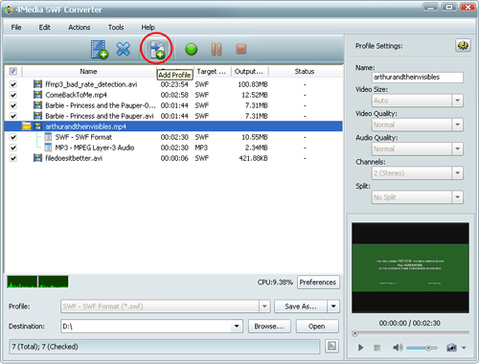Image resolution: width=479 pixels, height=364 pixels.
Task: Sort by the Output column header
Action: (249, 72)
